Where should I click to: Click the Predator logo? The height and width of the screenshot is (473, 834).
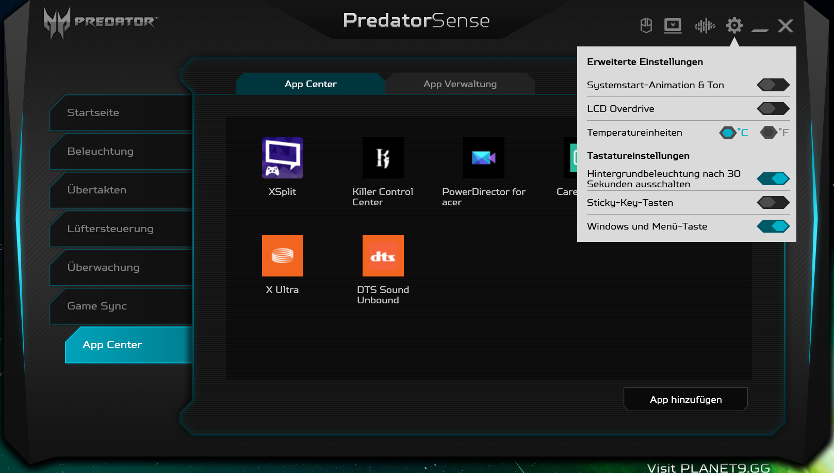(x=101, y=23)
